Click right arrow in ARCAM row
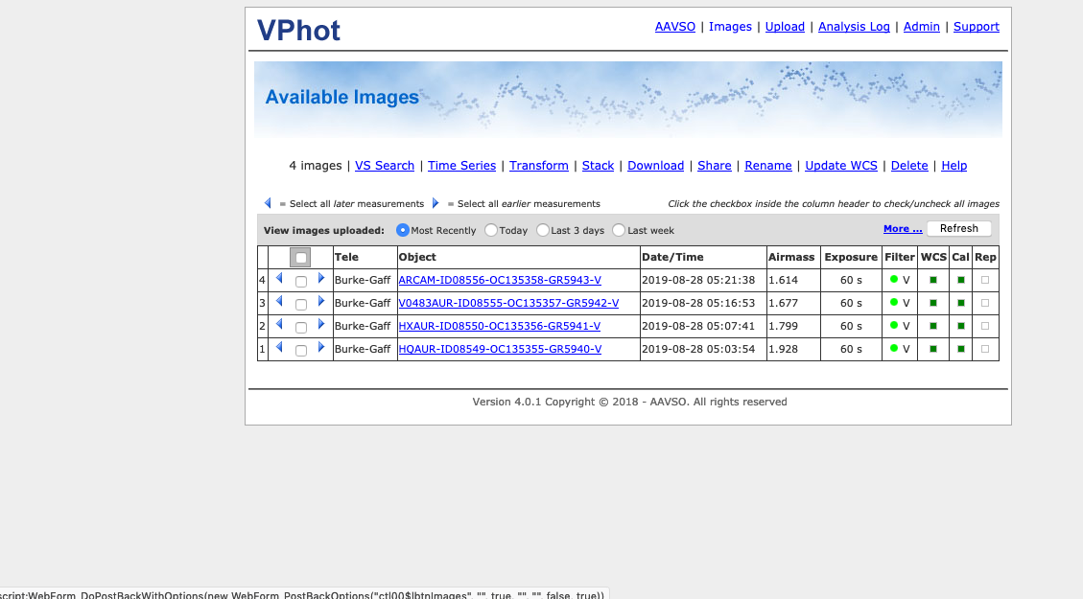The width and height of the screenshot is (1083, 599). click(x=321, y=278)
